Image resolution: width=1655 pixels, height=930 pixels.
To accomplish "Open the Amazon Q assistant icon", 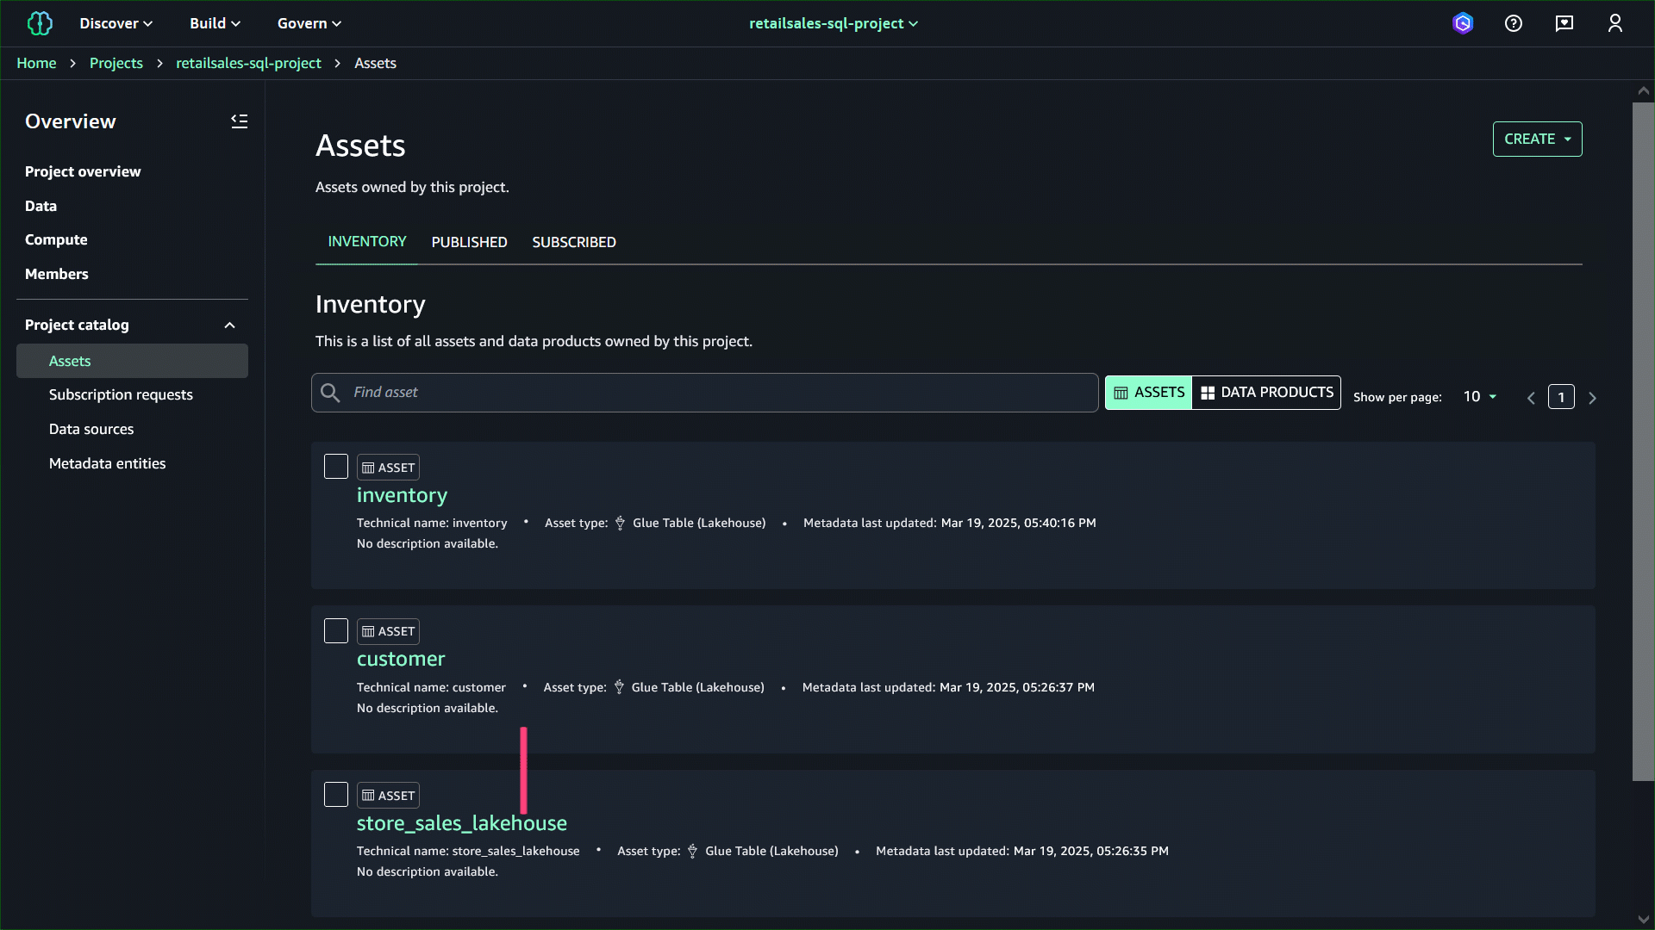I will click(1463, 23).
